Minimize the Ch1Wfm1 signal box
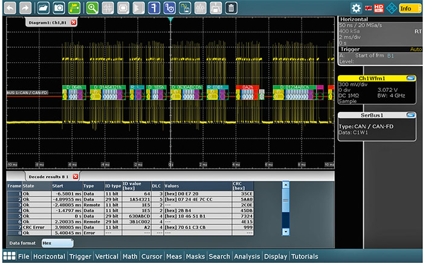 [x=411, y=78]
